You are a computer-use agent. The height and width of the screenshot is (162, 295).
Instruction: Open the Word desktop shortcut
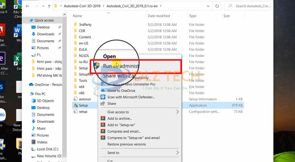pyautogui.click(x=18, y=33)
